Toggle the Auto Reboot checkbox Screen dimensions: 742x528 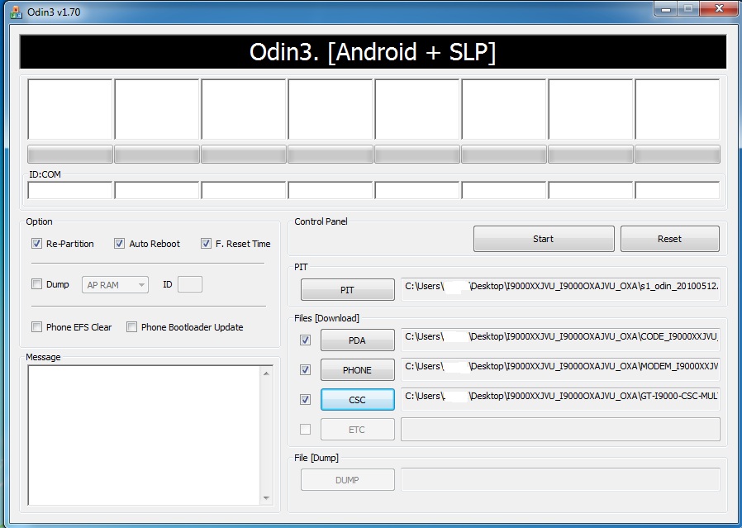tap(119, 244)
